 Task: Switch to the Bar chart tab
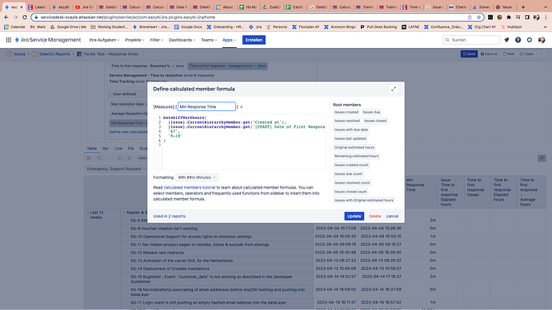[106, 149]
